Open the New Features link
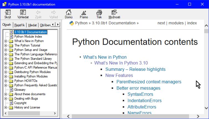The image size is (209, 119). coord(119,76)
